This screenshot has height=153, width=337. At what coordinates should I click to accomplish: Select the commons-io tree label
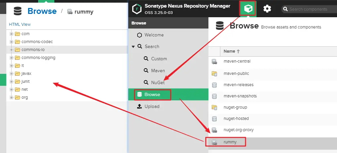click(x=33, y=50)
